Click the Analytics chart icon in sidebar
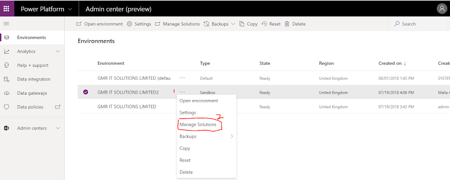The image size is (450, 180). click(7, 51)
